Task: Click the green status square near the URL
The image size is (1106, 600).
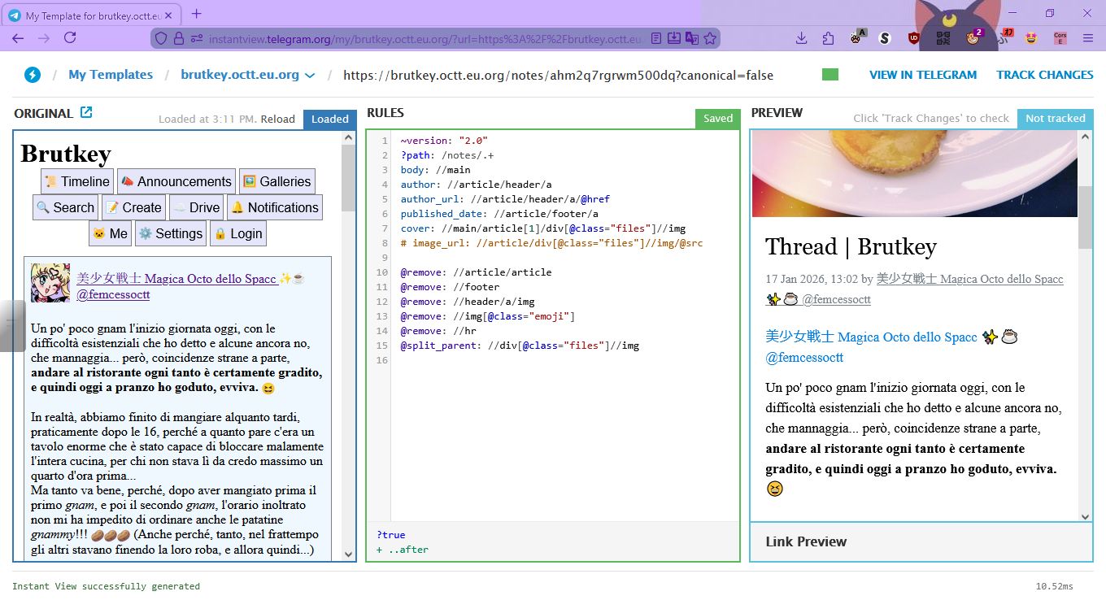Action: coord(829,73)
